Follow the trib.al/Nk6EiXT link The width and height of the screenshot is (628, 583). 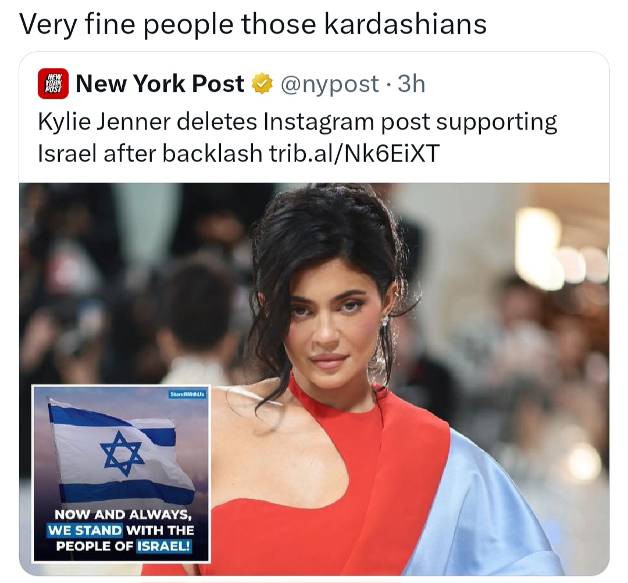click(x=355, y=153)
